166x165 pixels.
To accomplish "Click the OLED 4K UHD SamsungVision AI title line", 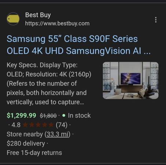I will 78,51.
